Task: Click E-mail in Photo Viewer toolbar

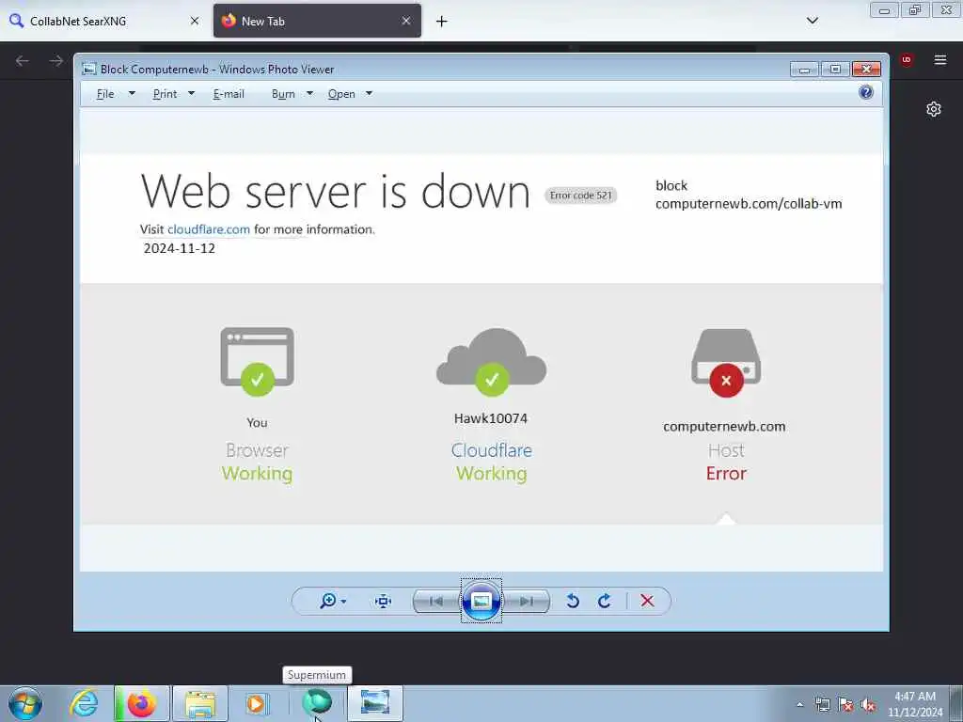Action: [229, 94]
